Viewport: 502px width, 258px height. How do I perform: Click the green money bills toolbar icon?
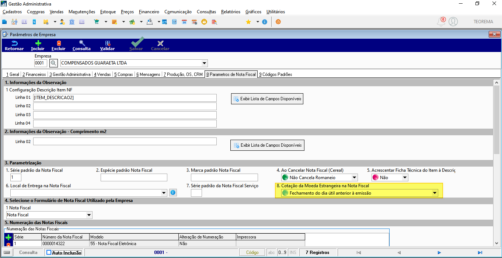click(132, 22)
